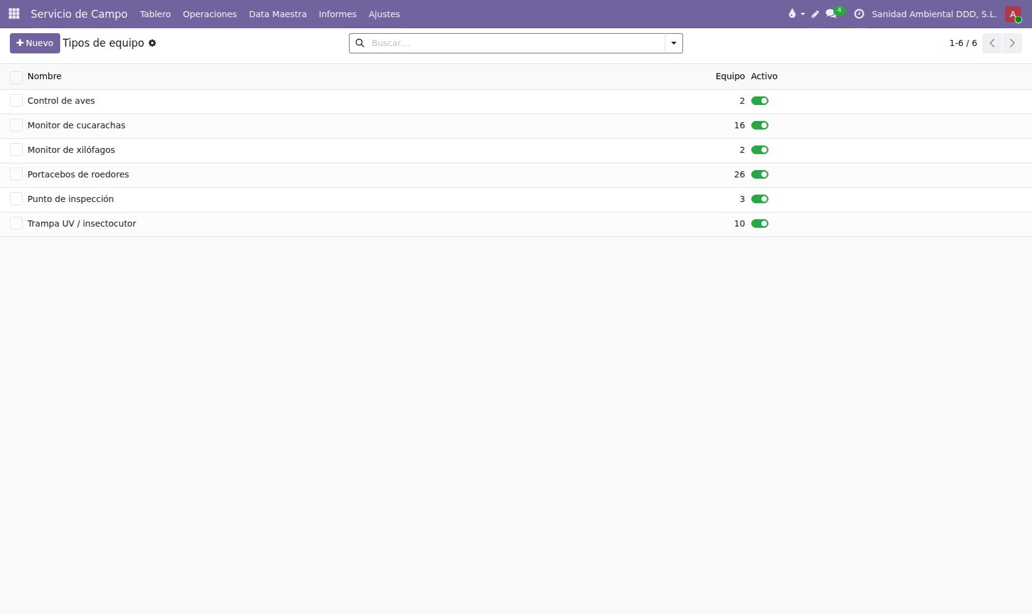This screenshot has height=614, width=1032.
Task: Tick the checkbox for Punto de inspección
Action: click(x=17, y=199)
